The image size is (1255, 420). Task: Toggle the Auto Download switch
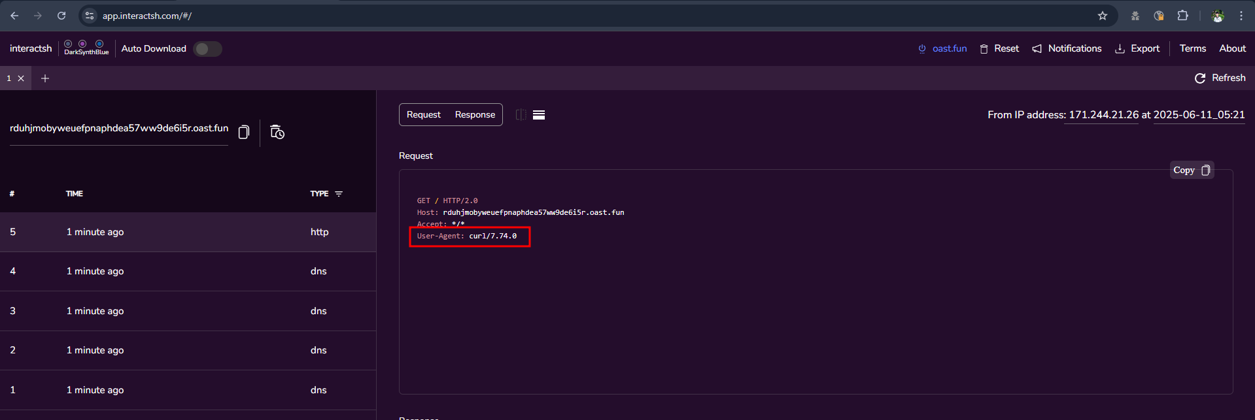click(x=208, y=49)
